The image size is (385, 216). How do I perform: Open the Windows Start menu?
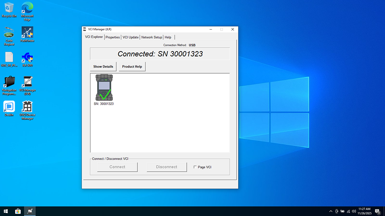(x=6, y=211)
